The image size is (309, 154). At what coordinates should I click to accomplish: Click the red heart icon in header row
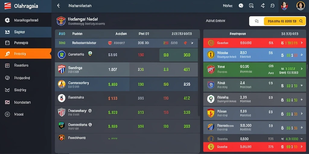(x=110, y=43)
